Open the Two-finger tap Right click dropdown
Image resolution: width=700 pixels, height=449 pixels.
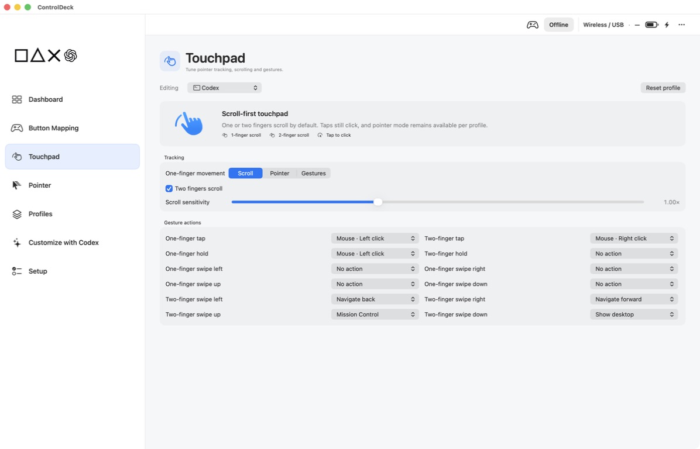point(633,239)
